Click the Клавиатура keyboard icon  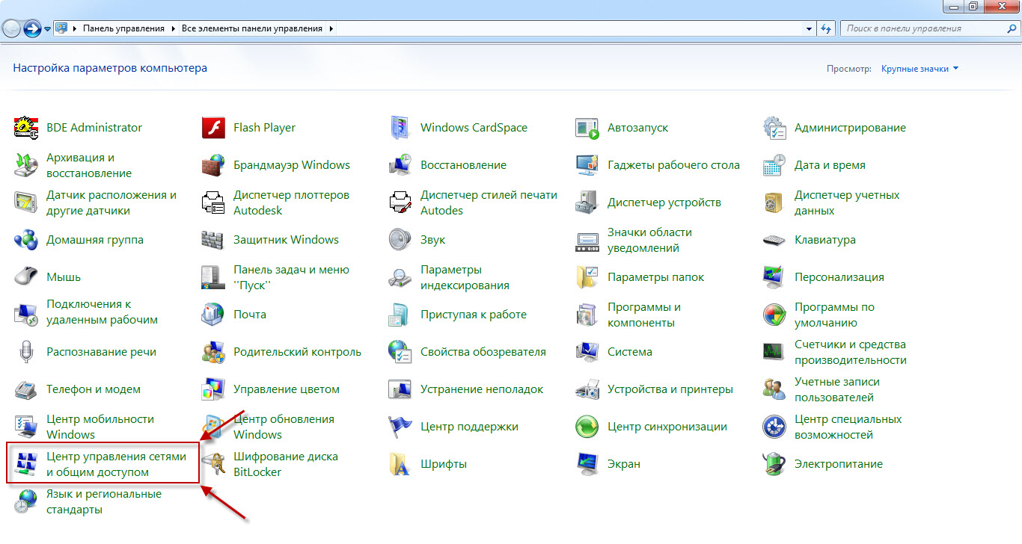coord(774,240)
